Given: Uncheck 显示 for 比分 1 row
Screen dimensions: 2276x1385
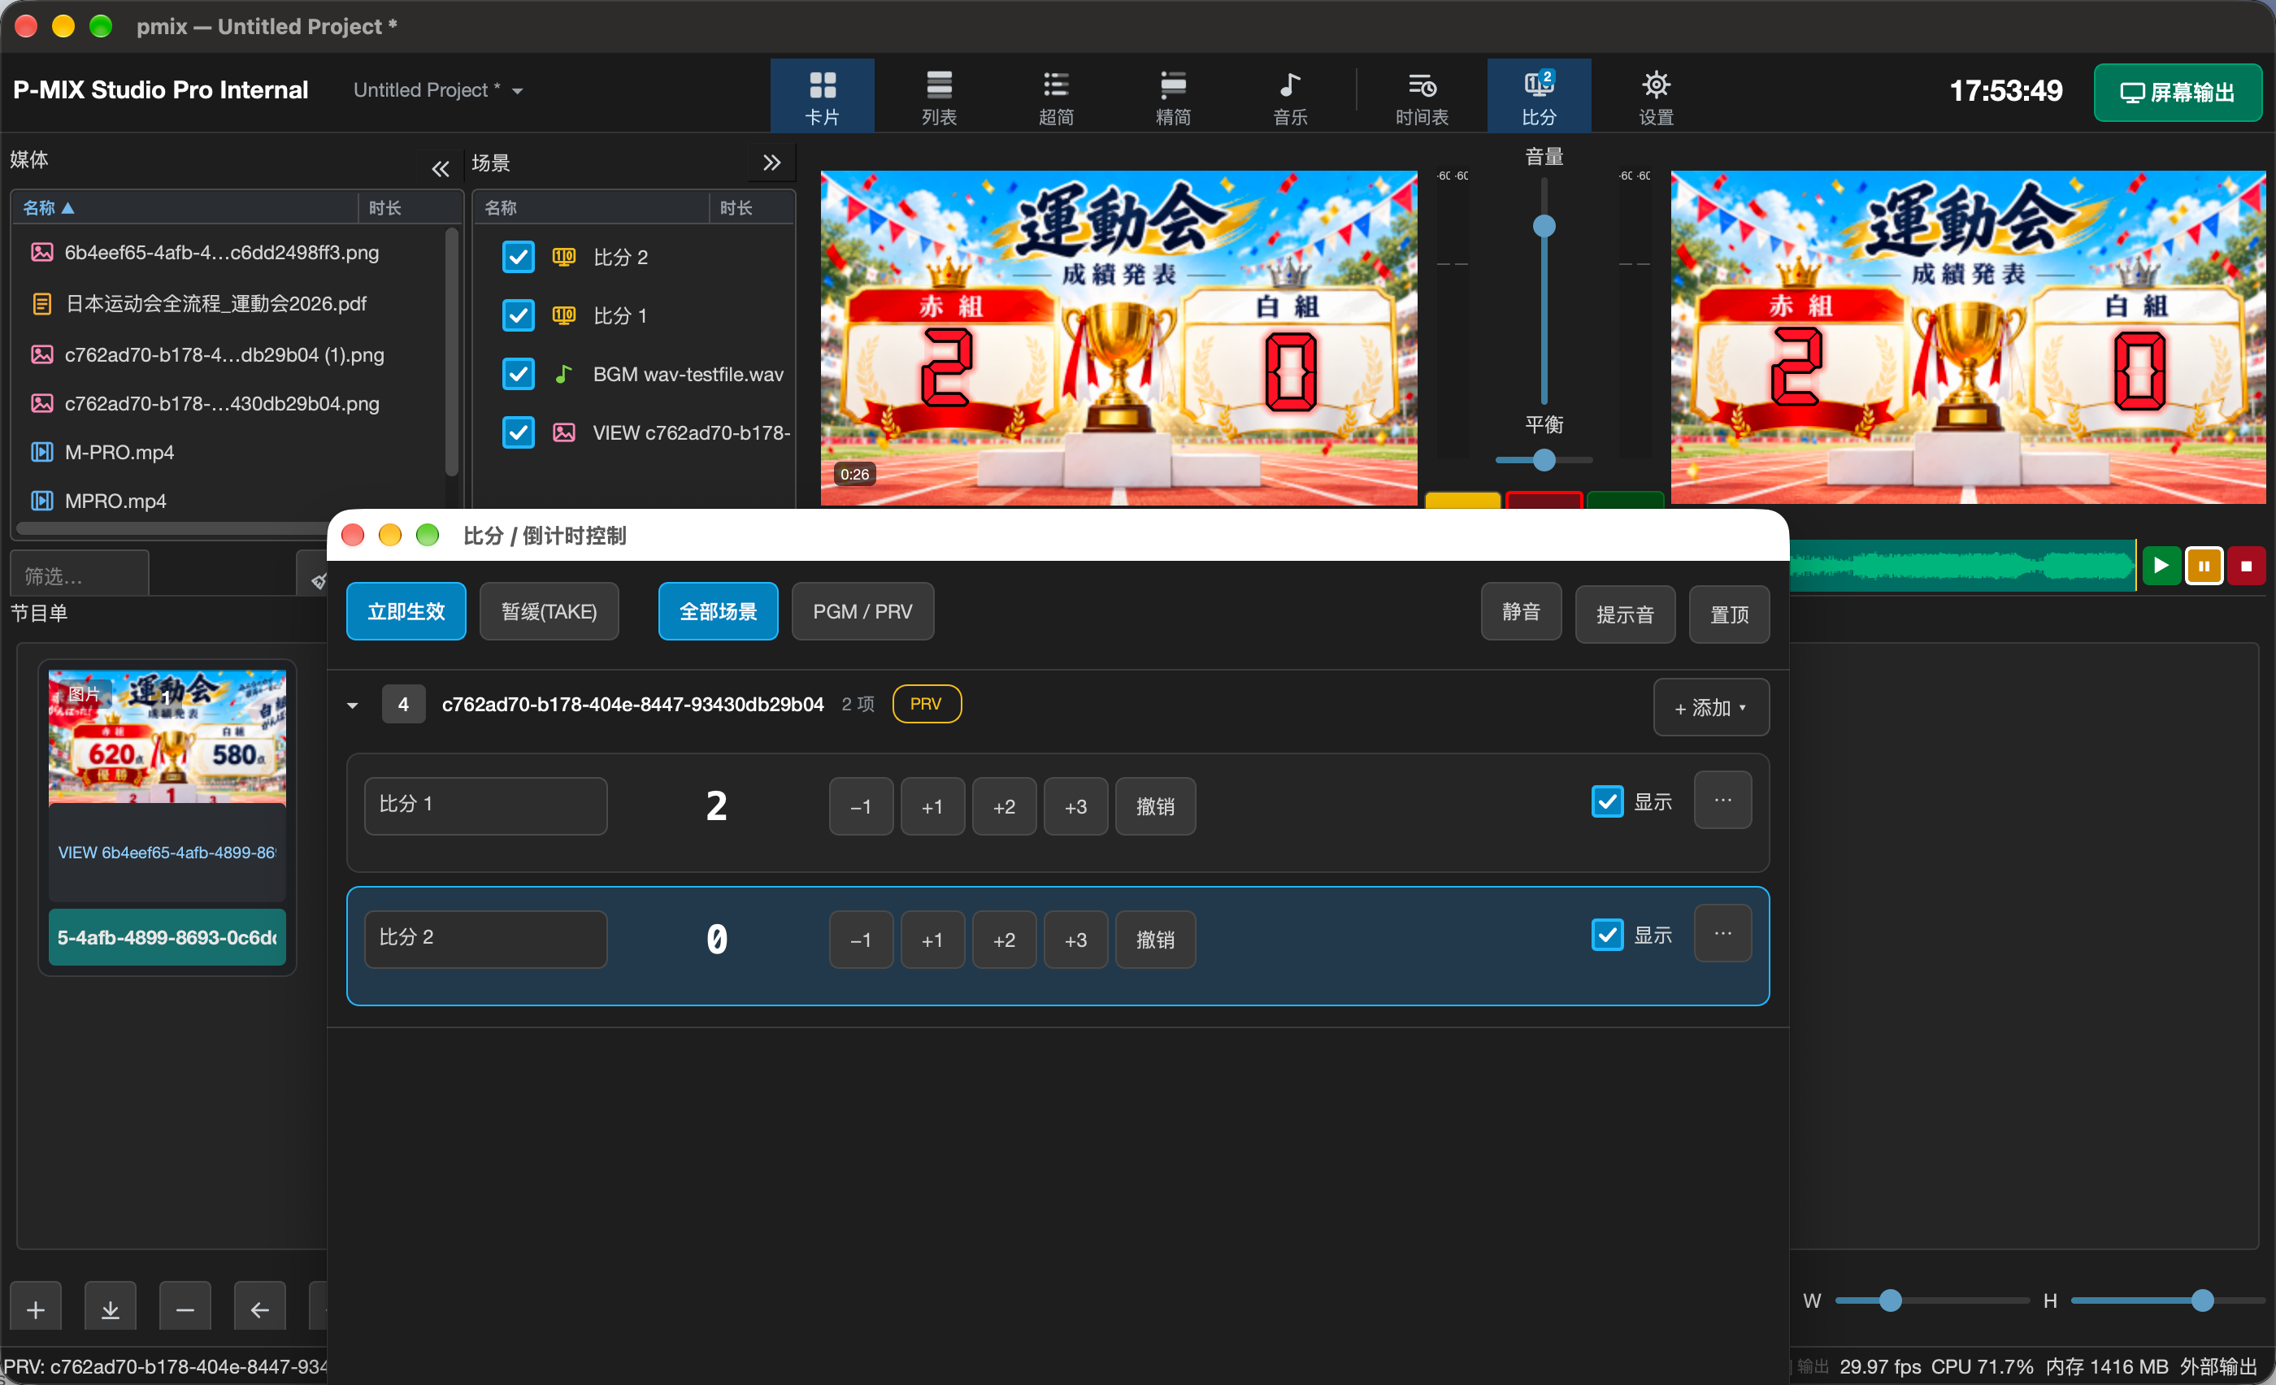Looking at the screenshot, I should click(1607, 801).
